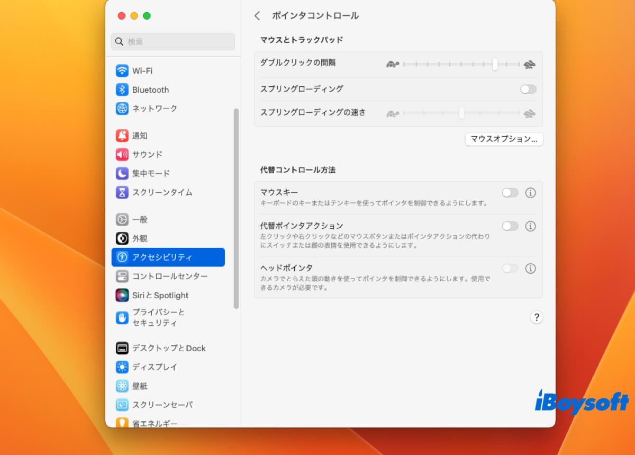The image size is (635, 455).
Task: Open コントロールセンター in the sidebar
Action: point(169,276)
